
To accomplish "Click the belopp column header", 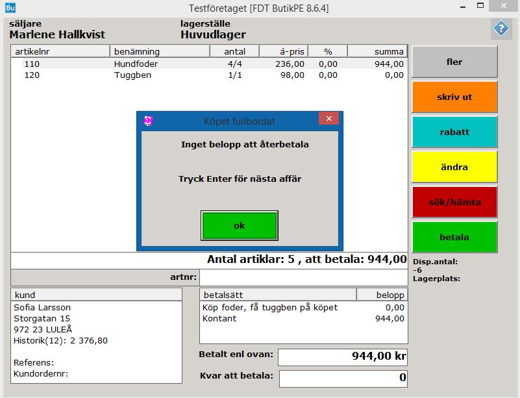I will 382,295.
